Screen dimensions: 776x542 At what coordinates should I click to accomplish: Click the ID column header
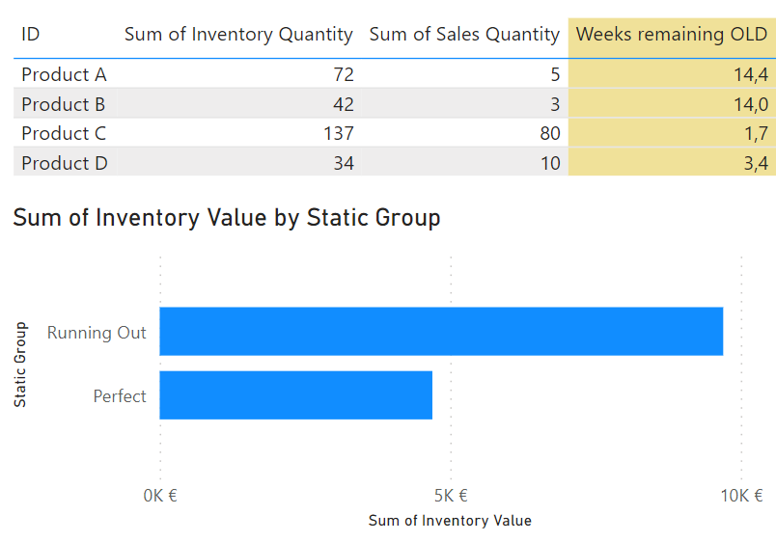[x=30, y=34]
